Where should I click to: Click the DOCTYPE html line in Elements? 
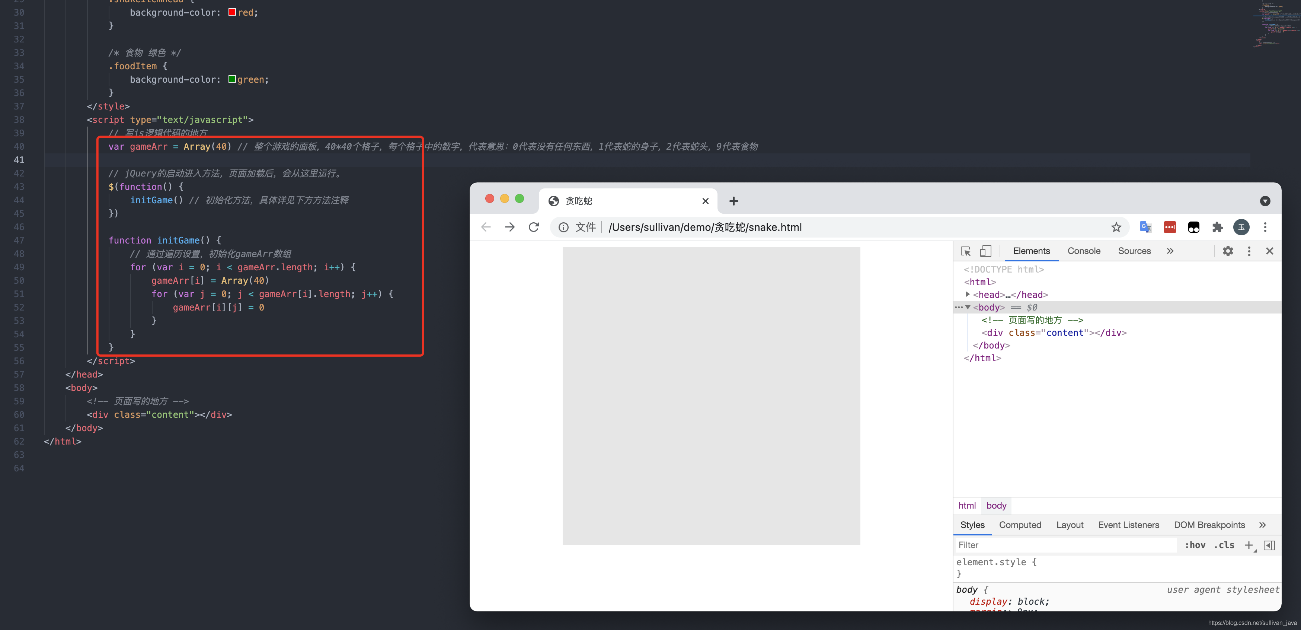click(x=1004, y=269)
